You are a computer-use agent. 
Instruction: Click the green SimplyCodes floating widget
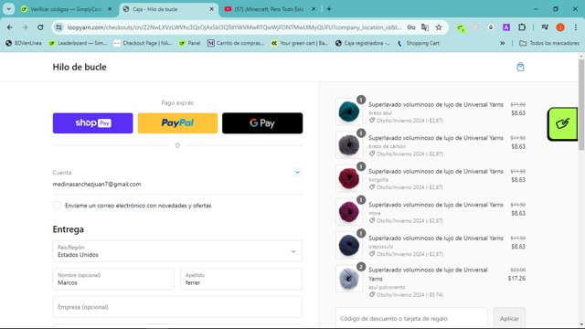coord(563,124)
